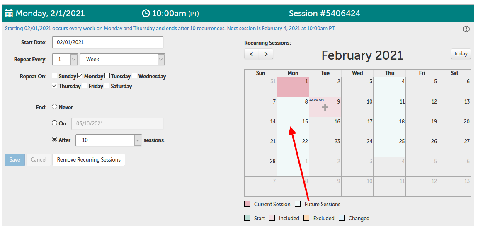Click the Start Date input field

[107, 42]
